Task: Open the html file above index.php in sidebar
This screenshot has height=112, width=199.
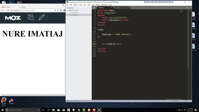Action: 75,12
